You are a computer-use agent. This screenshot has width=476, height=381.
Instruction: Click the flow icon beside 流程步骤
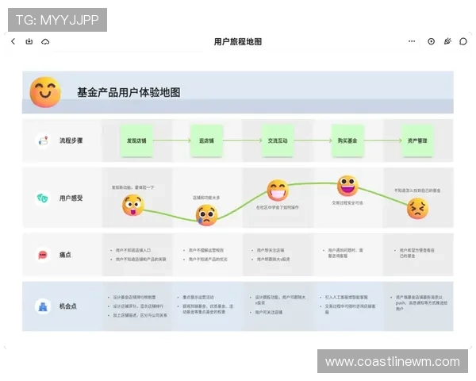tap(43, 140)
